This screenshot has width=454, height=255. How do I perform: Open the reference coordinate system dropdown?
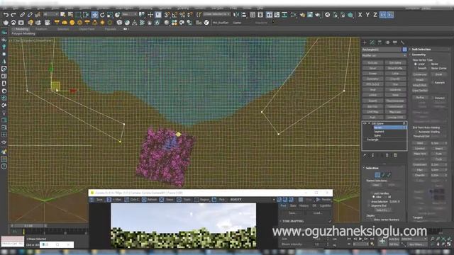pyautogui.click(x=129, y=14)
